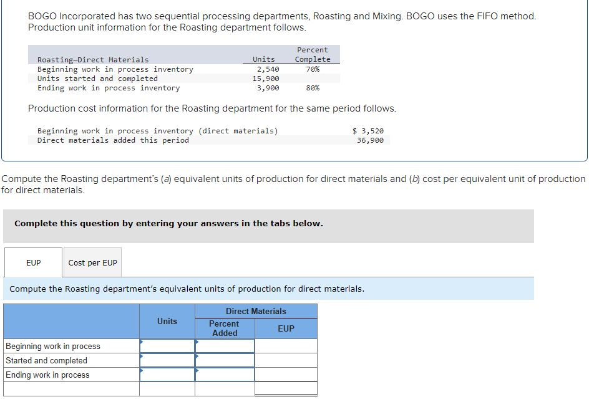The width and height of the screenshot is (589, 402).
Task: Click Percent Added cell for Ending work in process
Action: pyautogui.click(x=224, y=374)
